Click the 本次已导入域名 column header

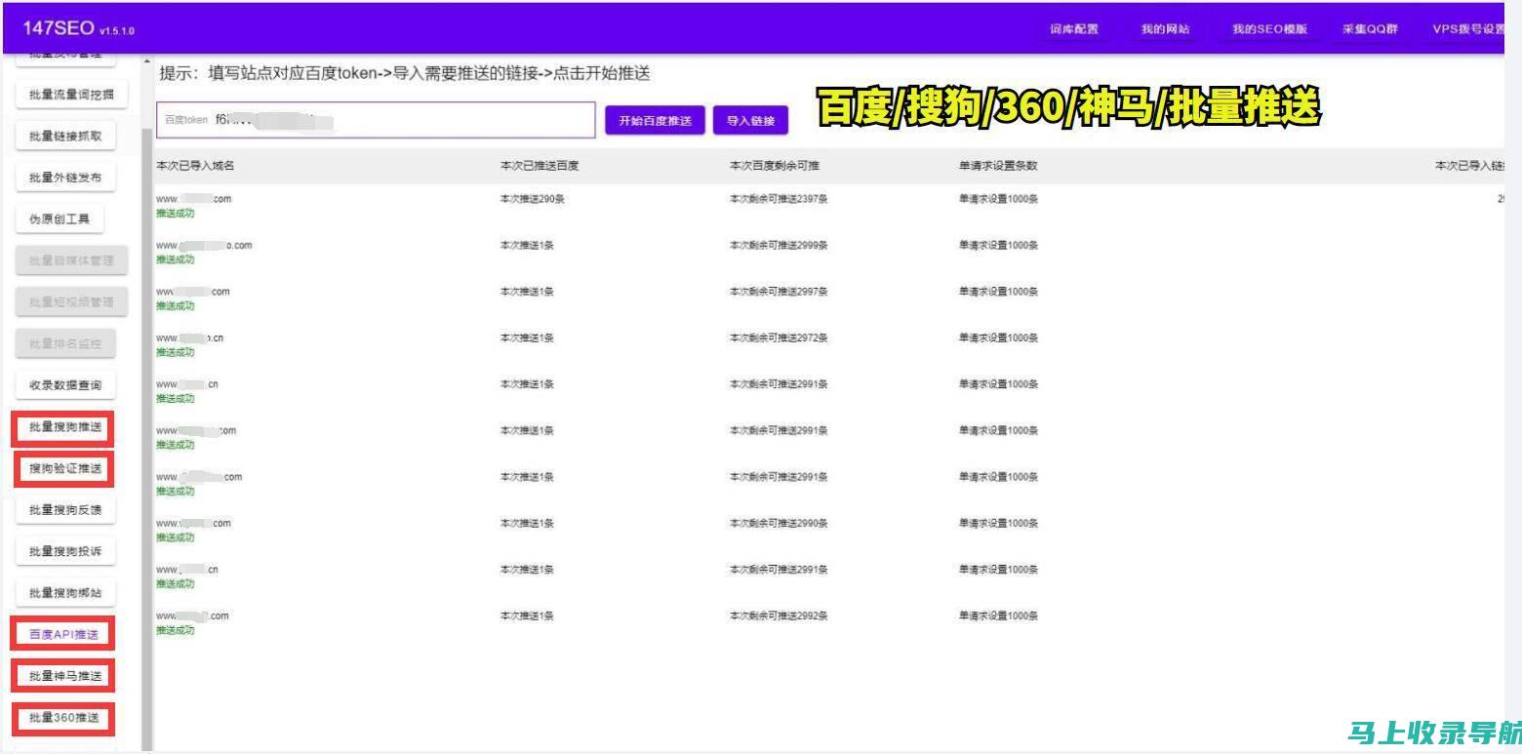point(195,166)
